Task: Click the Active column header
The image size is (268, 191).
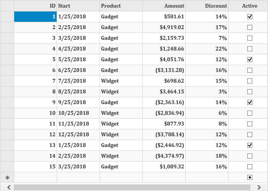Action: [x=250, y=6]
